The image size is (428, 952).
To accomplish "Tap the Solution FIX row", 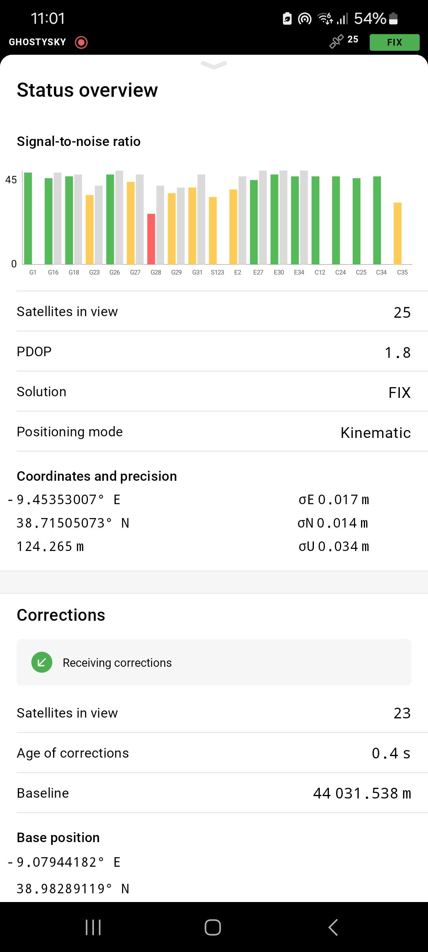I will point(214,392).
